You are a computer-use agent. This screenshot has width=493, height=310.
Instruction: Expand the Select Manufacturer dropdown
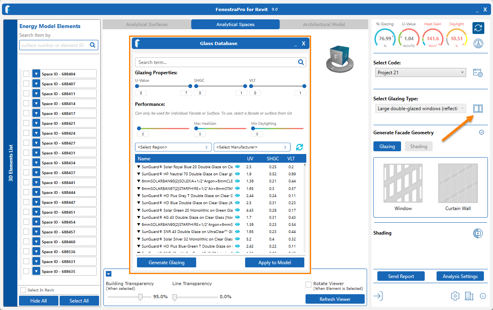[252, 147]
